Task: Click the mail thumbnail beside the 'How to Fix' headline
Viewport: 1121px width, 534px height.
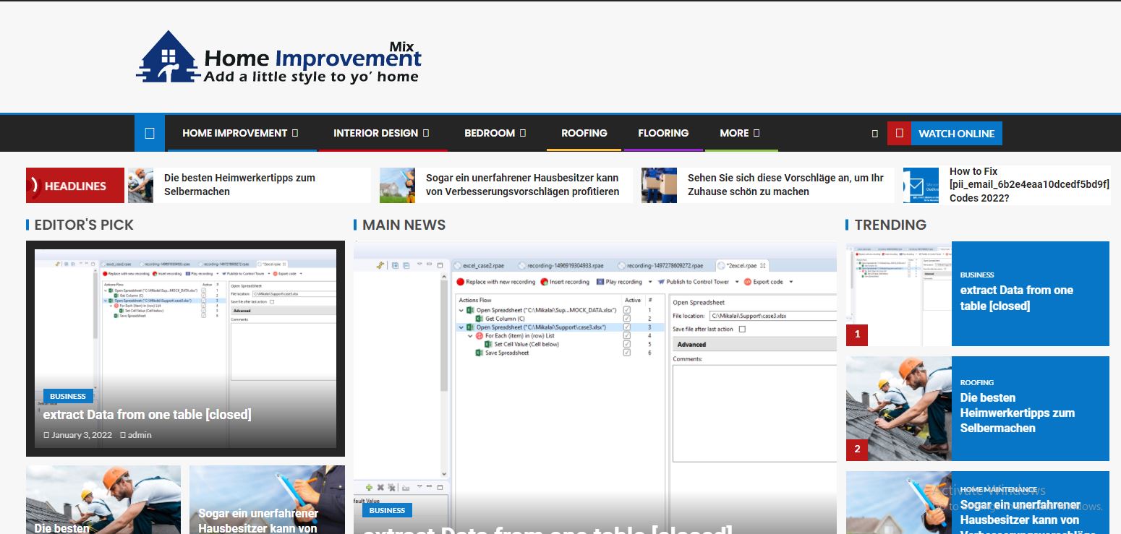Action: click(x=921, y=185)
